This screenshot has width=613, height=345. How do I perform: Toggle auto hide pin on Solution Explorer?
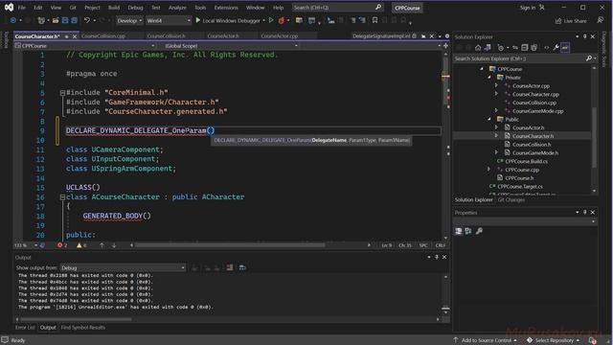pos(585,36)
